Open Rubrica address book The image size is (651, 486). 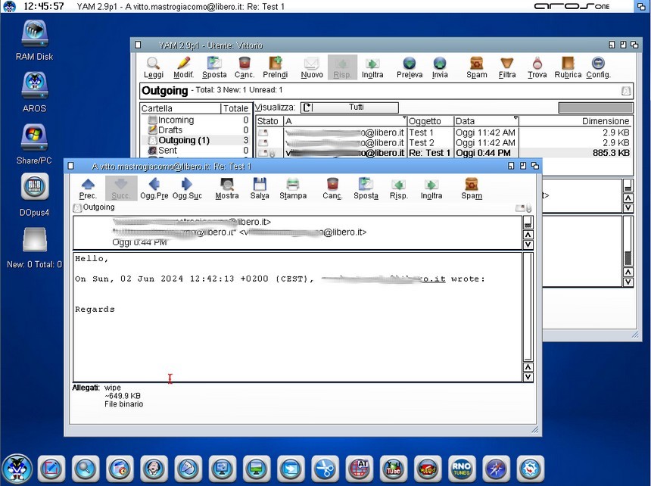pos(568,67)
